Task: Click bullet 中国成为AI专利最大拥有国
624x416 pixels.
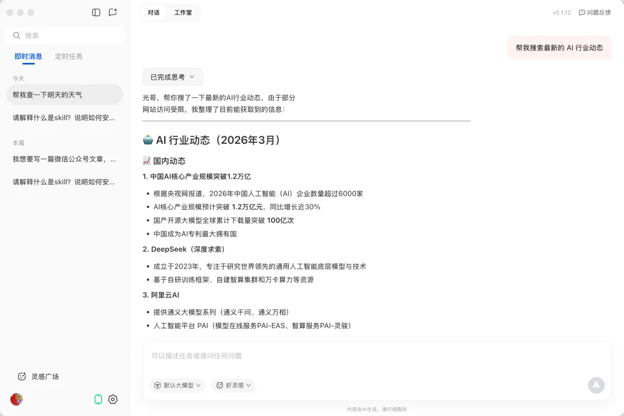Action: tap(195, 233)
